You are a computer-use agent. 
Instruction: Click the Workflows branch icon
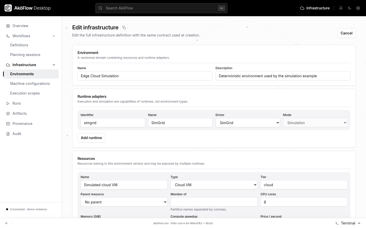8,36
